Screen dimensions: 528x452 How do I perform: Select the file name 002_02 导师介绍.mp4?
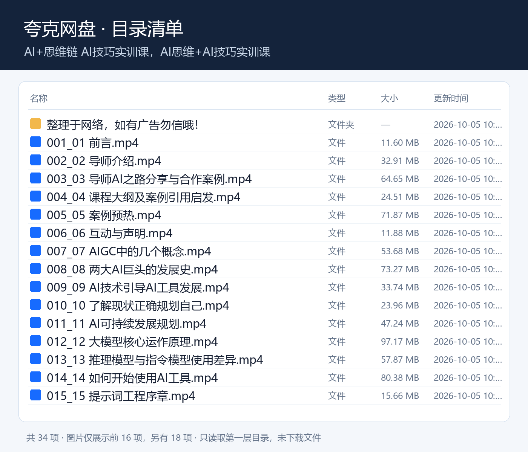pos(104,161)
